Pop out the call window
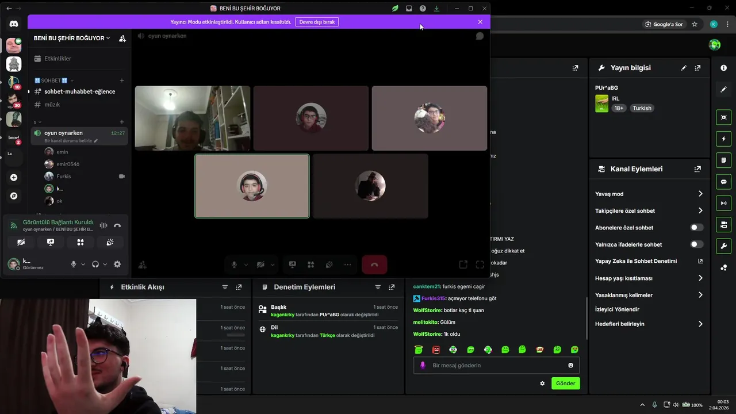736x414 pixels. (x=463, y=264)
